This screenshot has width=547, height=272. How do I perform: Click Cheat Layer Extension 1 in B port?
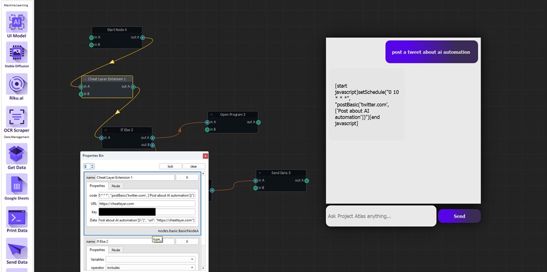81,94
